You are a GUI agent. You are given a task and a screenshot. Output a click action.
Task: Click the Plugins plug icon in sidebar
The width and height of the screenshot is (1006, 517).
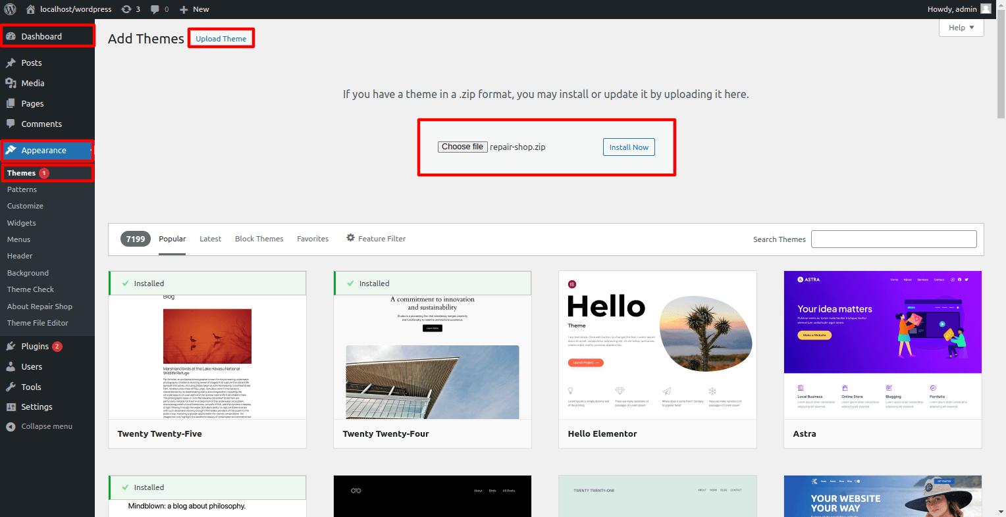[11, 347]
